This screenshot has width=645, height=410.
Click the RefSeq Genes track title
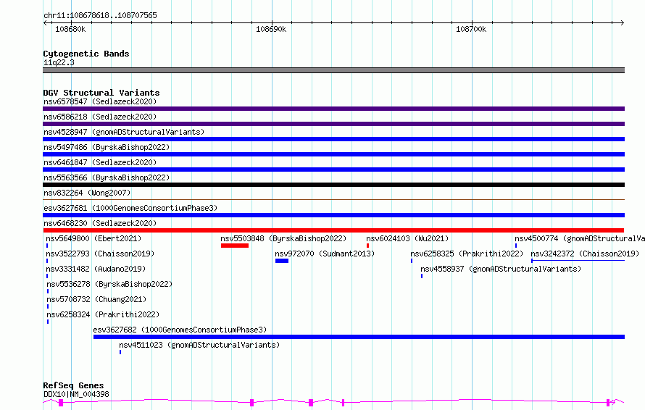[x=73, y=386]
